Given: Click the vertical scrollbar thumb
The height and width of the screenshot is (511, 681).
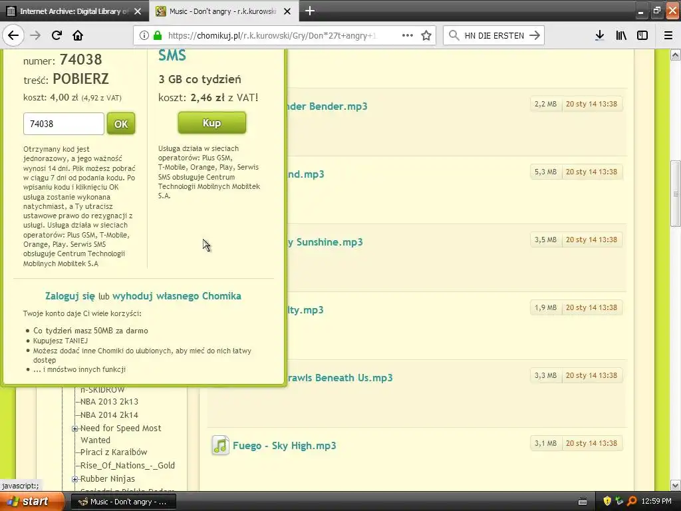Looking at the screenshot, I should (x=676, y=194).
